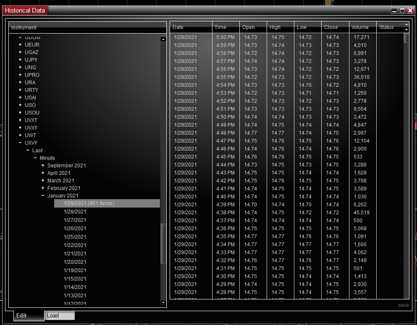Sort by the Volume column header
This screenshot has height=325, width=417.
[x=363, y=27]
